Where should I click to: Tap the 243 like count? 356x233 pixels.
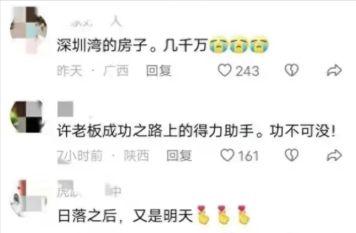click(247, 71)
